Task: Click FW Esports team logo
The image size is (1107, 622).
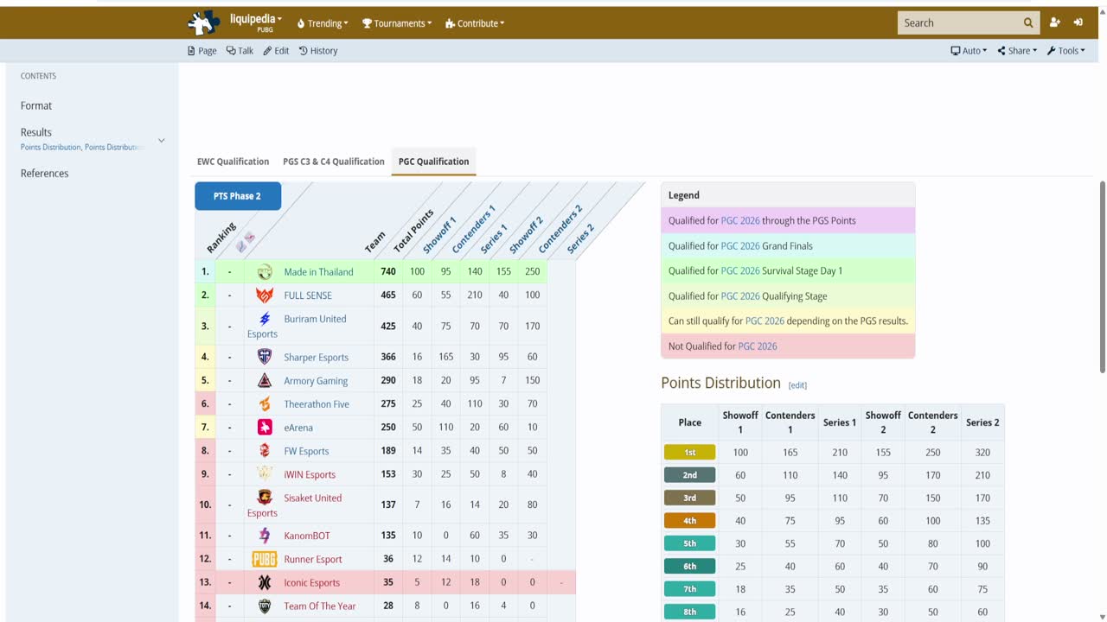Action: pos(265,450)
